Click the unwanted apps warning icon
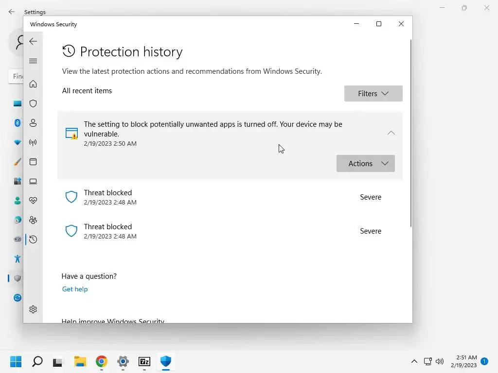Screen dimensions: 498x373 point(71,134)
